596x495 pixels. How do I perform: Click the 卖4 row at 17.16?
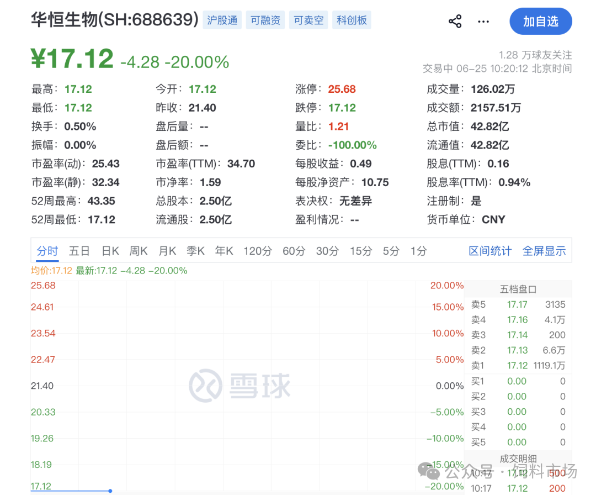518,320
